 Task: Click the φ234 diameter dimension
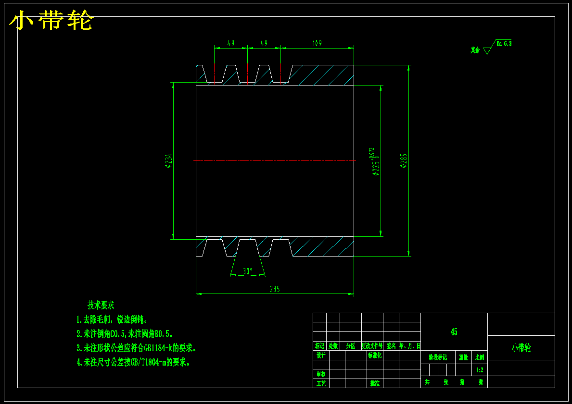(168, 160)
